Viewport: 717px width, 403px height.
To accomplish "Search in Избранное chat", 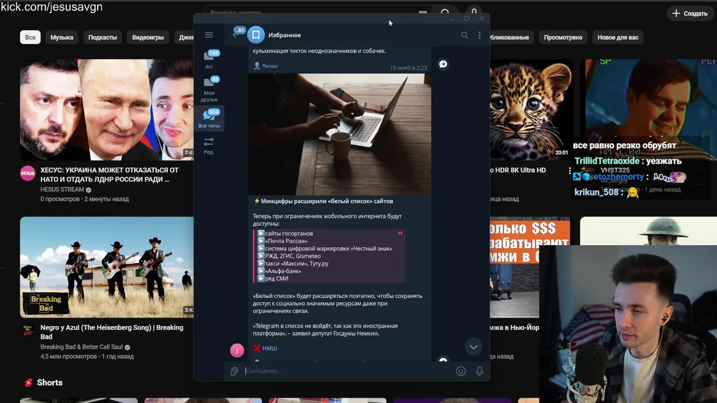I will (x=464, y=35).
